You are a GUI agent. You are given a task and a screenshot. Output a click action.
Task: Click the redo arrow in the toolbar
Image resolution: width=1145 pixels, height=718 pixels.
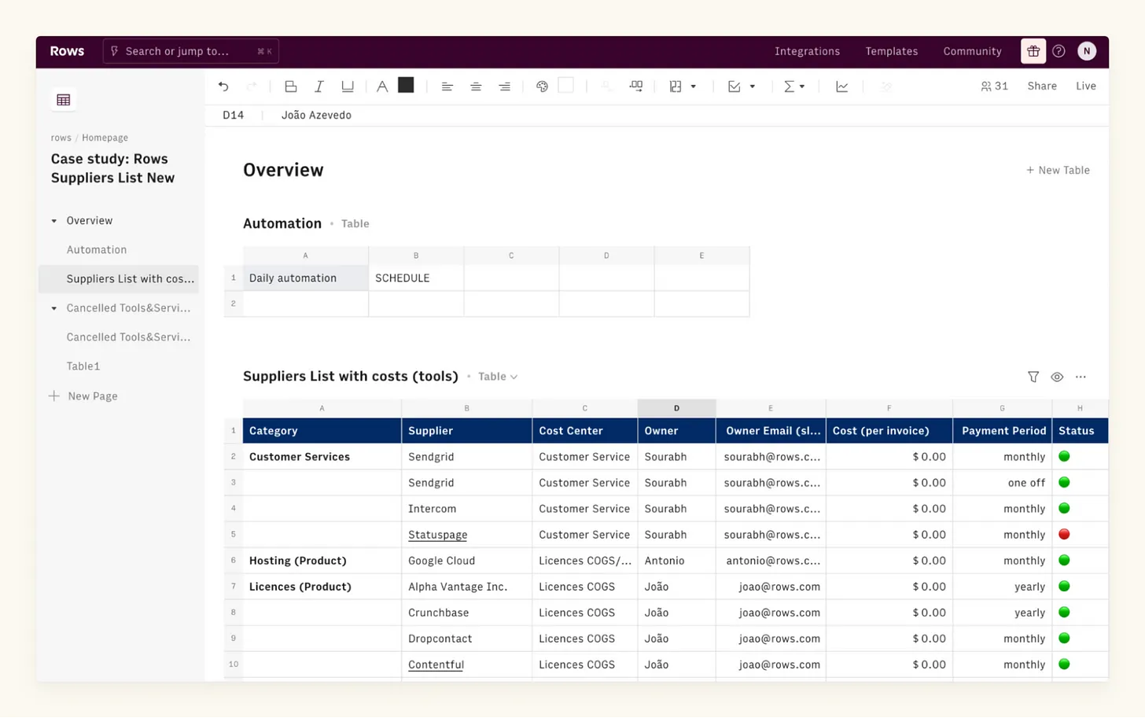(252, 87)
